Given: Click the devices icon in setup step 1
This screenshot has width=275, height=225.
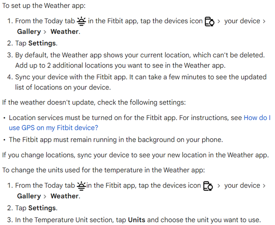Looking at the screenshot, I should 209,21.
